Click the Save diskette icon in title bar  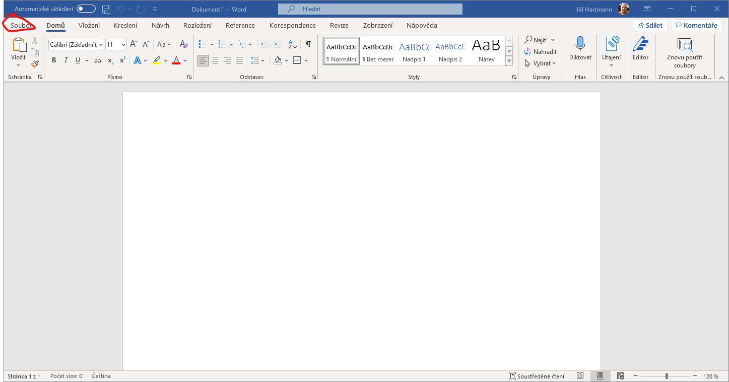[x=106, y=9]
